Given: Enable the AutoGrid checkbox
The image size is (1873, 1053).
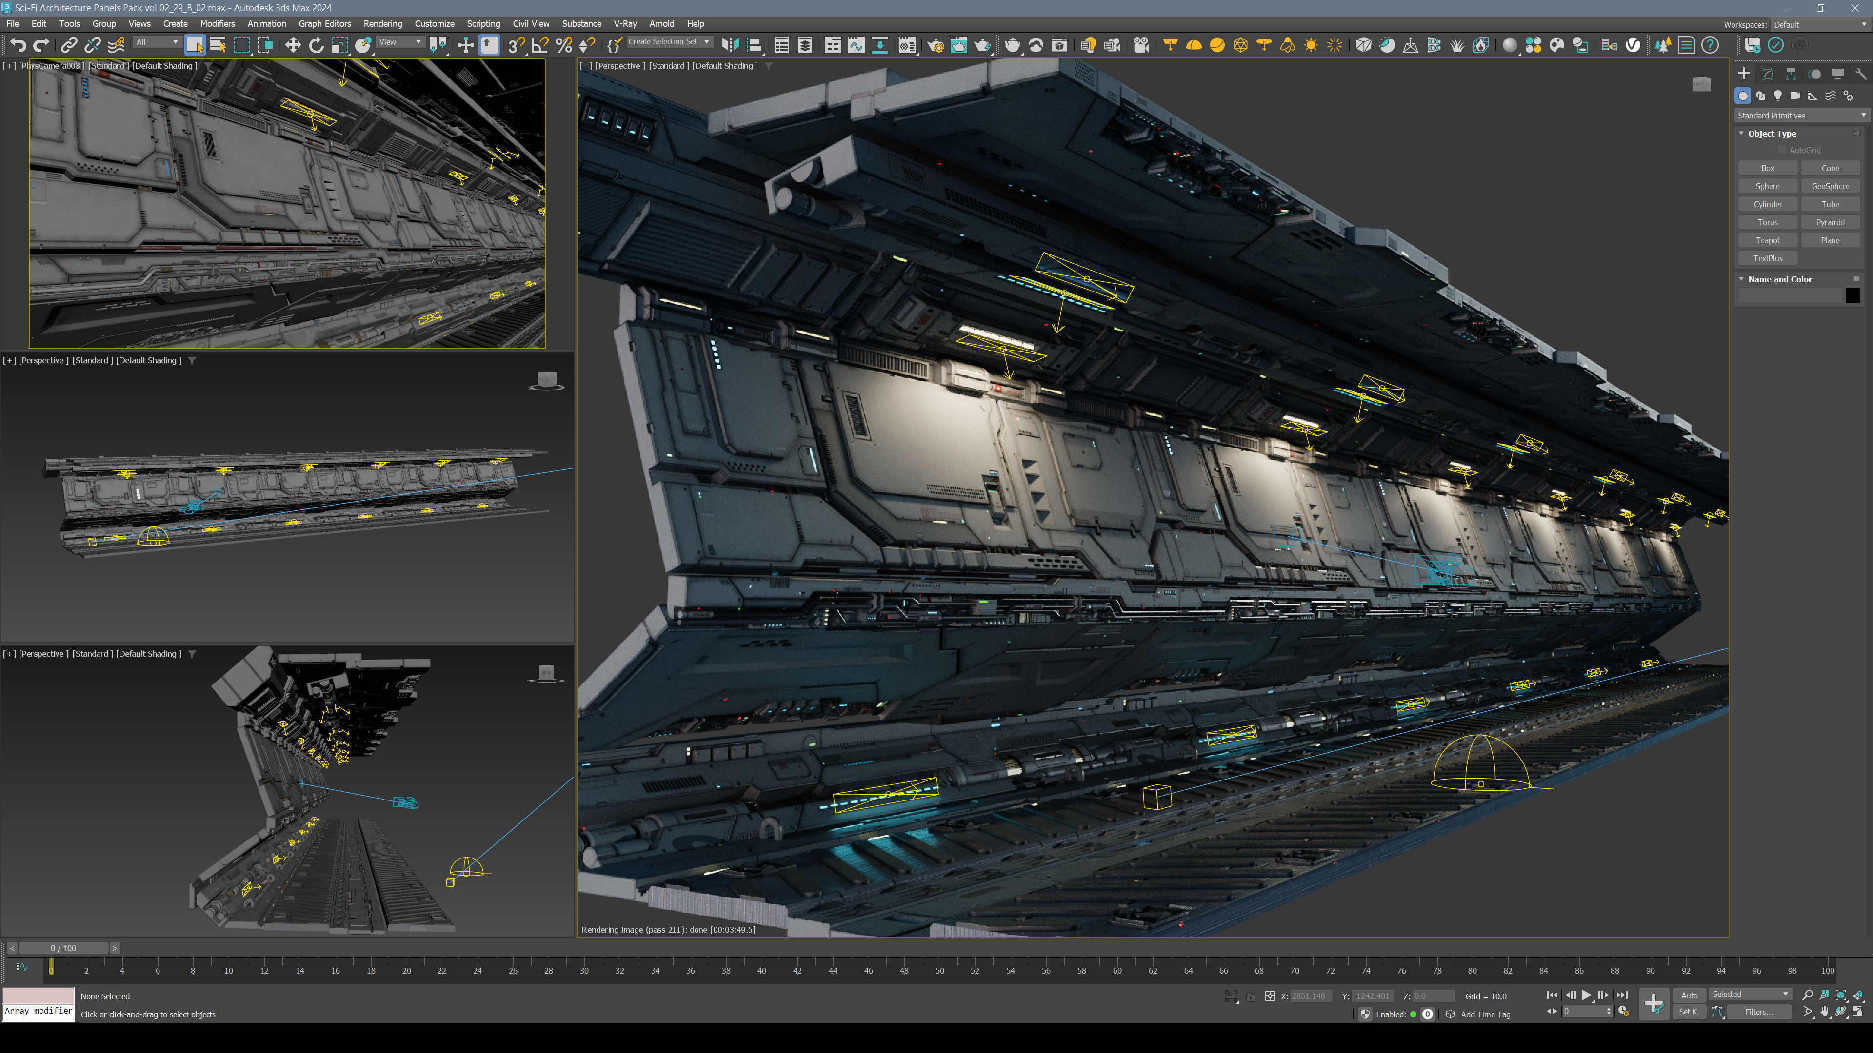Looking at the screenshot, I should tap(1782, 151).
